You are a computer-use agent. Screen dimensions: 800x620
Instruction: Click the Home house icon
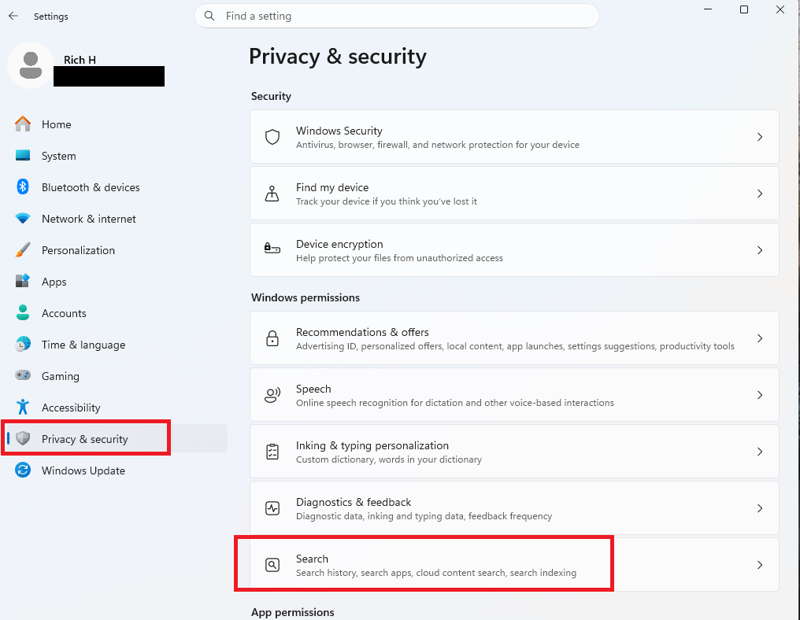click(23, 124)
